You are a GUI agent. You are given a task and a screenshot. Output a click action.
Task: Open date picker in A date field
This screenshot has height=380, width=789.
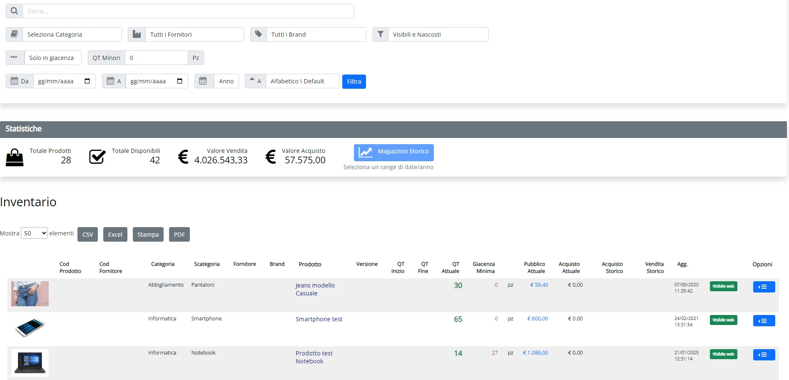179,81
